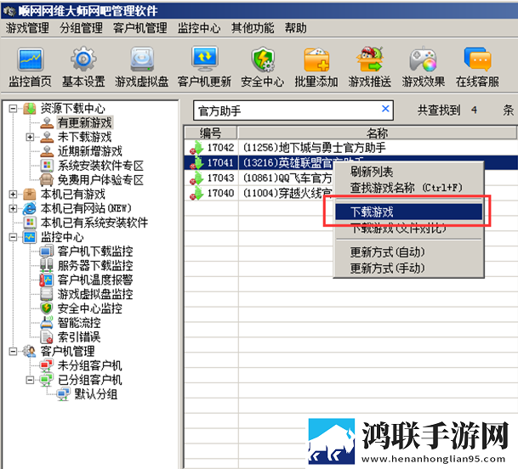Expand the 本机已有游戏 node

coord(13,194)
